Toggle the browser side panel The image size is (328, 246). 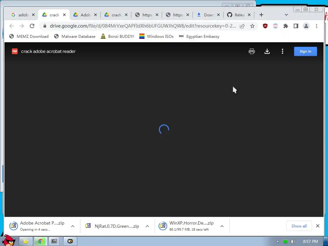[x=296, y=26]
